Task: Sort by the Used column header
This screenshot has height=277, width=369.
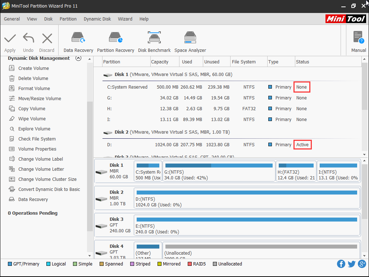Action: pos(190,62)
